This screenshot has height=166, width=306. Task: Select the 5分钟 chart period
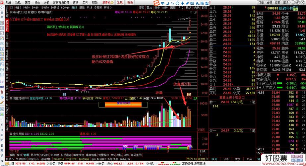pos(35,8)
